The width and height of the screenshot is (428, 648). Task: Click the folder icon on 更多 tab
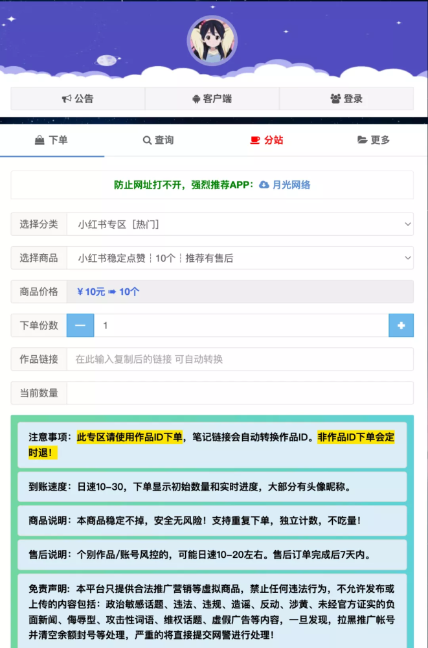click(x=363, y=140)
